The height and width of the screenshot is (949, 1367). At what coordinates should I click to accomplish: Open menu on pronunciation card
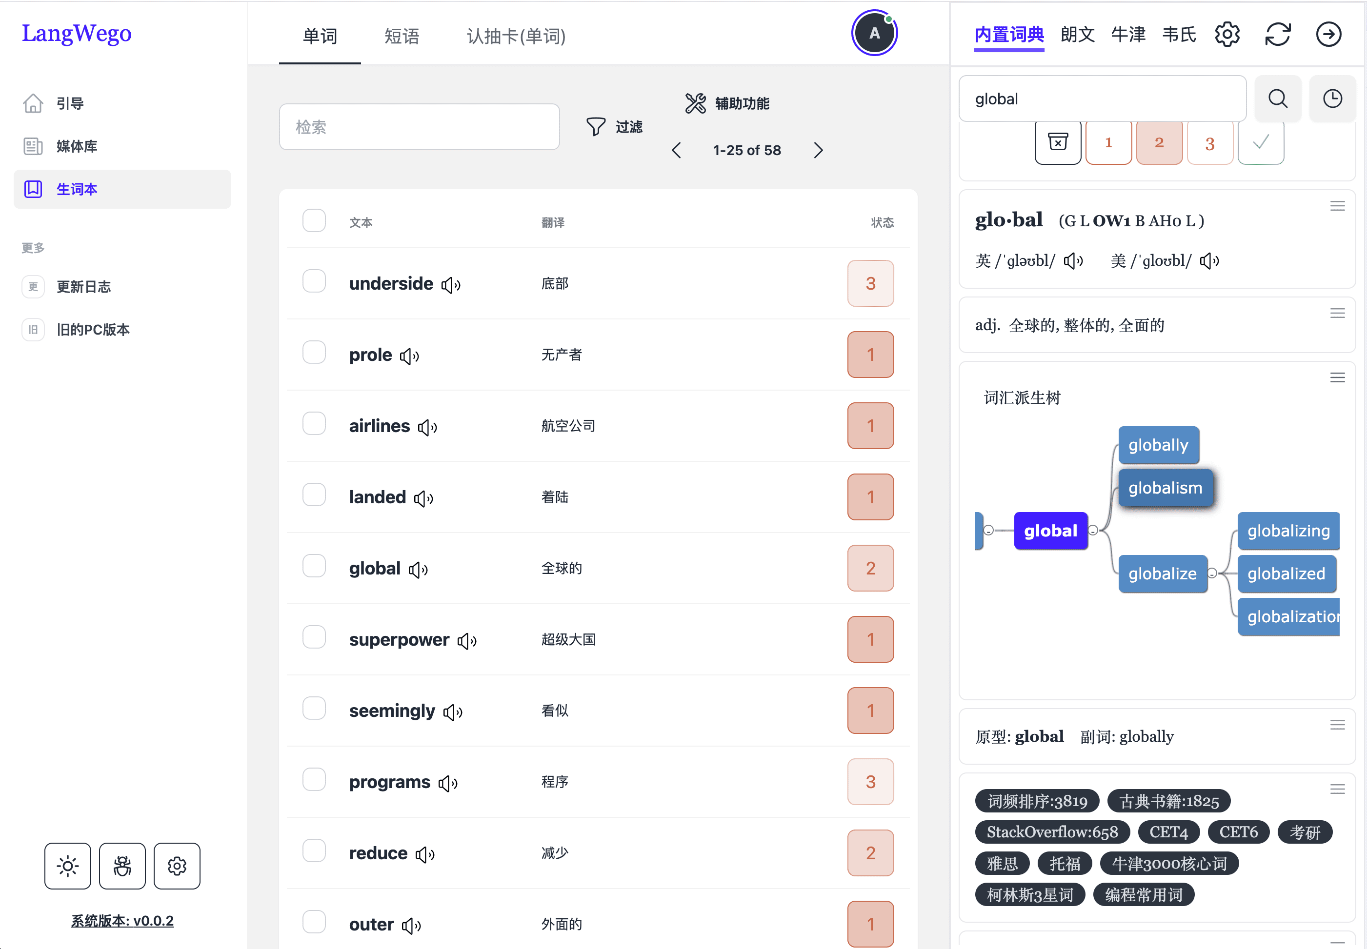pyautogui.click(x=1337, y=206)
